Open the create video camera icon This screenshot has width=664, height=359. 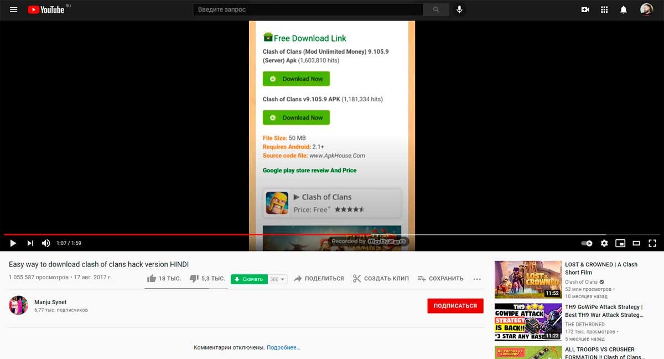point(585,9)
